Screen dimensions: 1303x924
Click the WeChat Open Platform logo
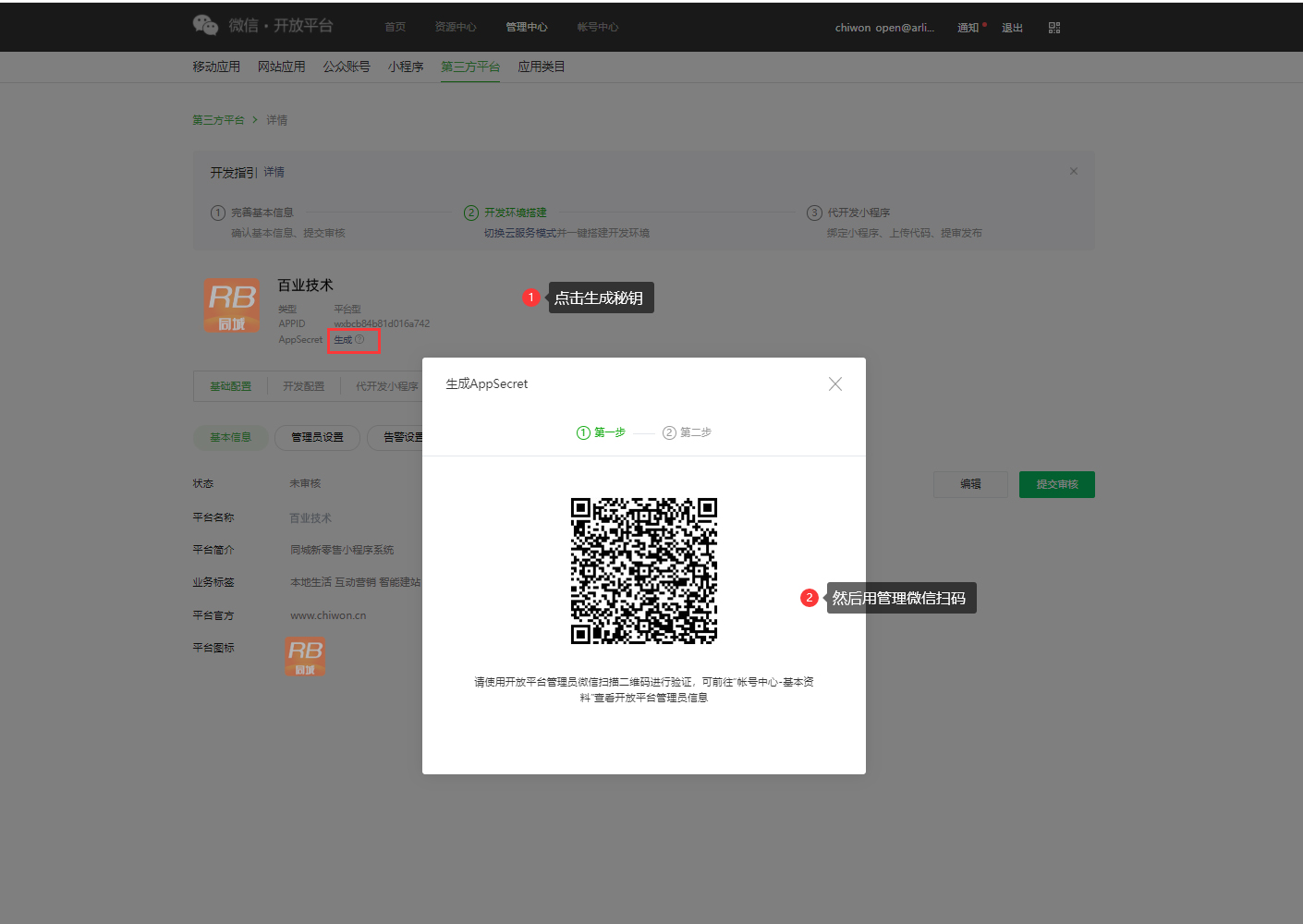[x=262, y=26]
